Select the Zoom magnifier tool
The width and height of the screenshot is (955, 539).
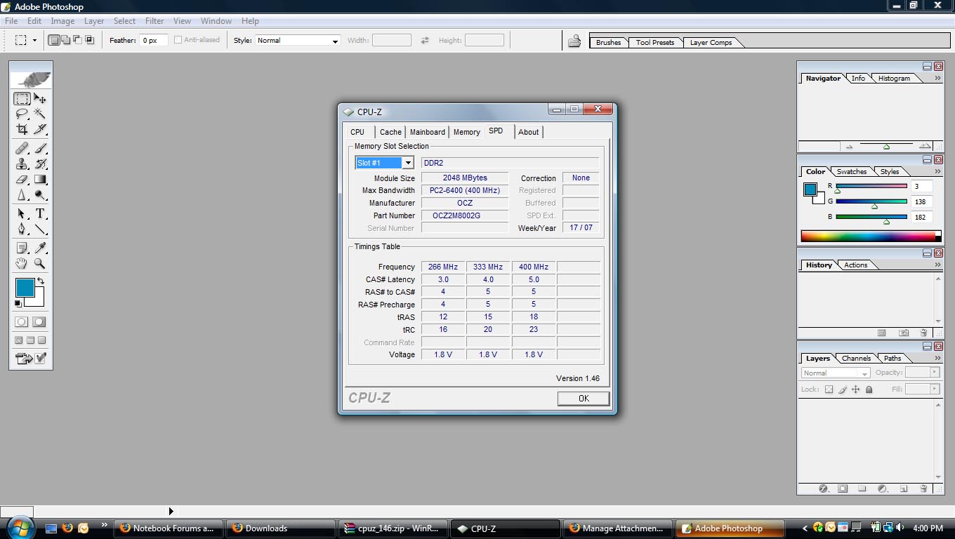click(40, 263)
